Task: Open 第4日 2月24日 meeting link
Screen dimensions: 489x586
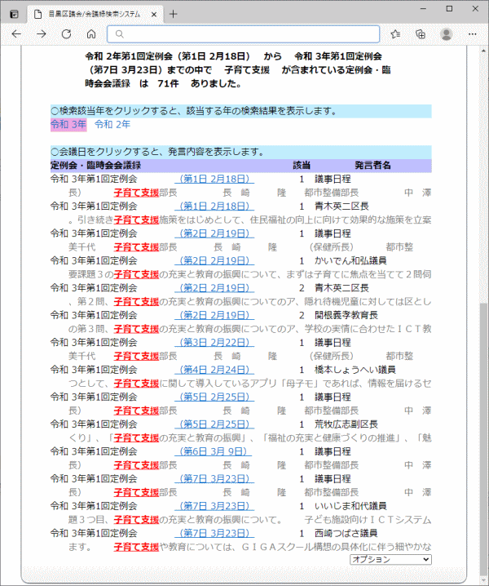Action: 214,370
